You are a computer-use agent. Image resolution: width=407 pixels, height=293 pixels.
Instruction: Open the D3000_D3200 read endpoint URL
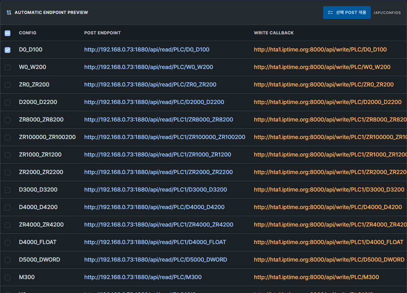(155, 189)
